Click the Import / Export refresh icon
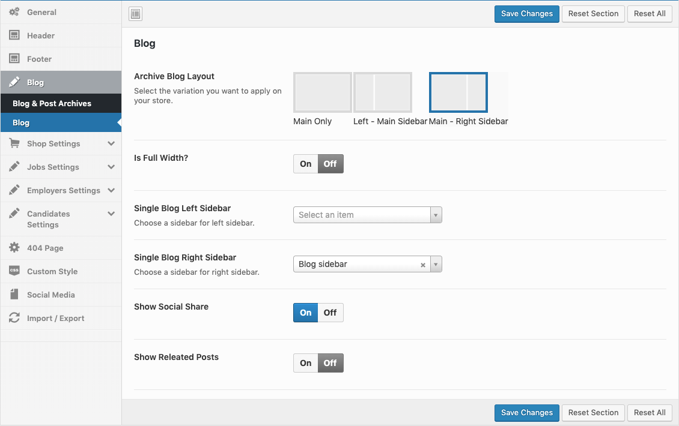Image resolution: width=679 pixels, height=426 pixels. point(14,318)
